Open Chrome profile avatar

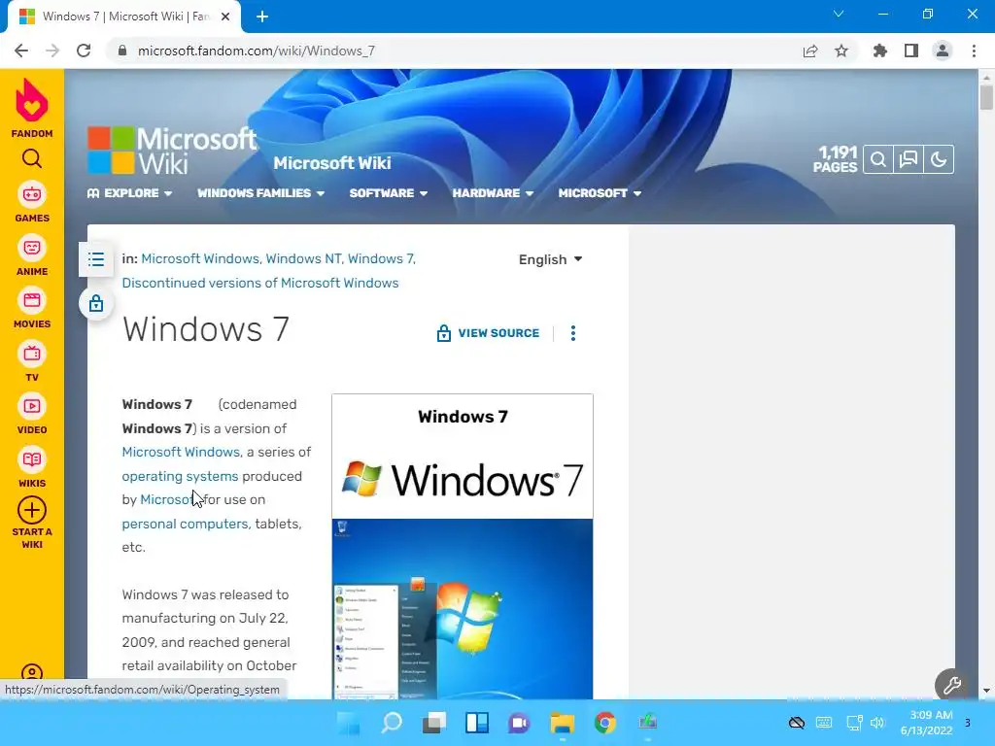[x=943, y=51]
